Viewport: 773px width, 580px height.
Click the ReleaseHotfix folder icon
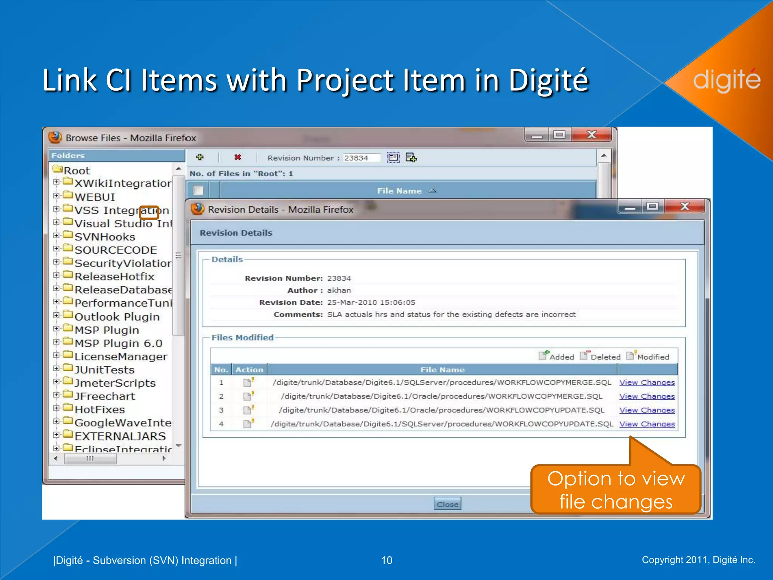point(68,274)
